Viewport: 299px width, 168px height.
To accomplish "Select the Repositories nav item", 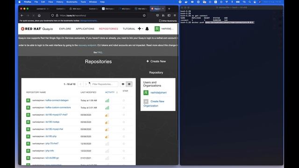I will point(108,29).
